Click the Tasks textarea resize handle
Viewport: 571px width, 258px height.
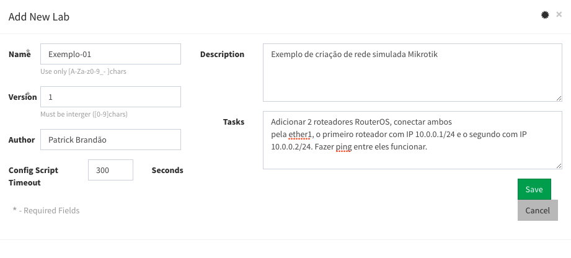(559, 165)
